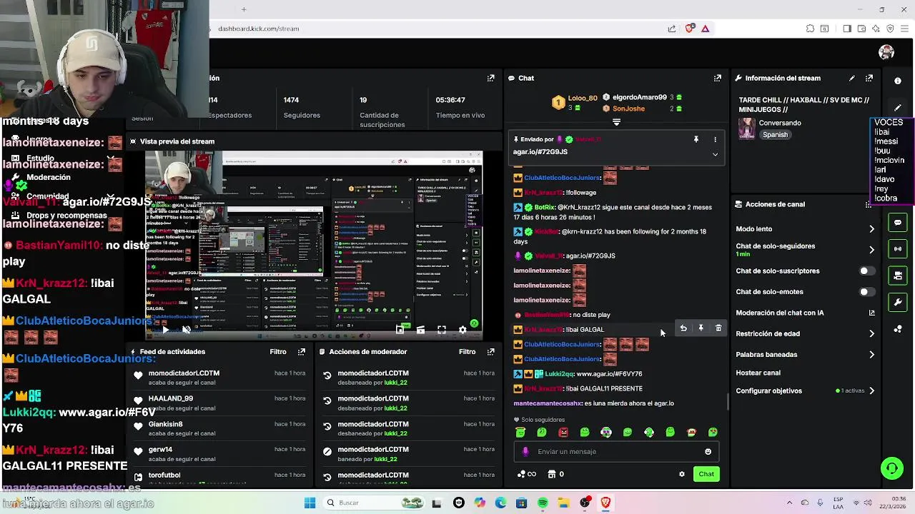
Task: Click the Conversando category thumbnail
Action: (x=747, y=128)
